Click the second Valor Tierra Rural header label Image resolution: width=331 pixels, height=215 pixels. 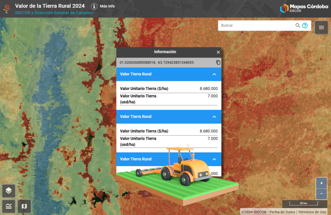136,116
